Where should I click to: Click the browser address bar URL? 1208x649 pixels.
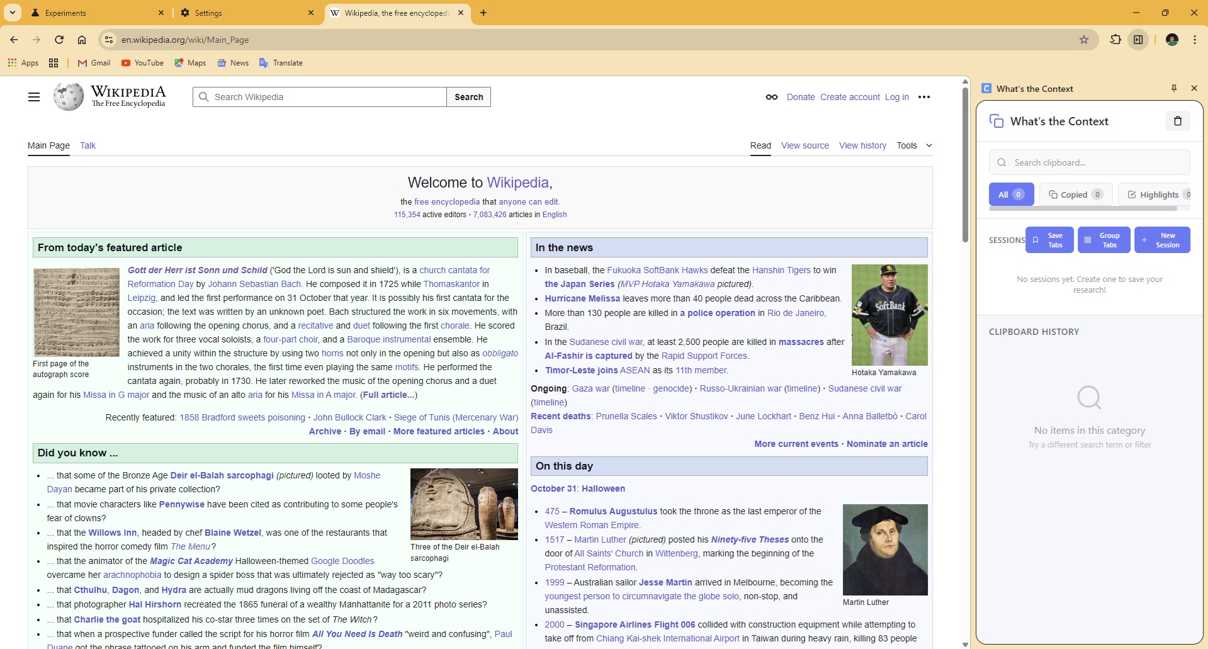pyautogui.click(x=185, y=40)
